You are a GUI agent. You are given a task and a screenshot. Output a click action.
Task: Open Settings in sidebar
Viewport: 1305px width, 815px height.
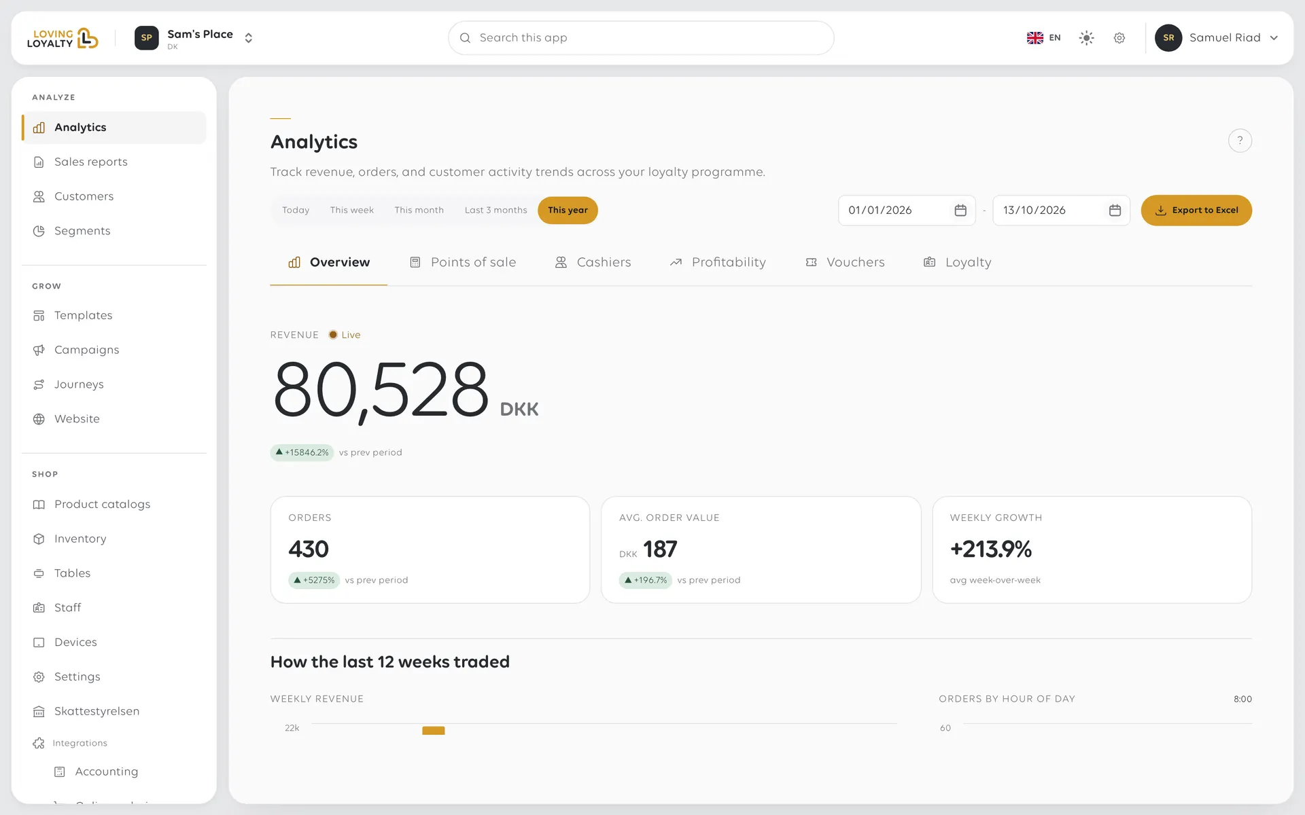tap(114, 677)
